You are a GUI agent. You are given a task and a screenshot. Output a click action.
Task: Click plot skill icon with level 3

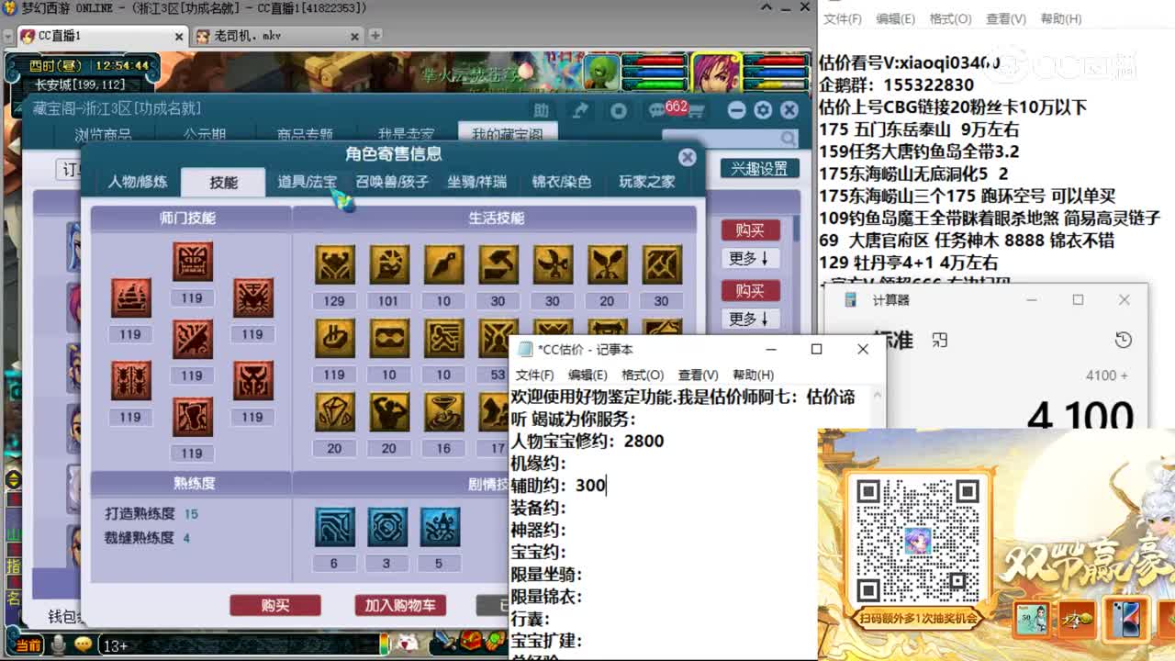[x=387, y=527]
